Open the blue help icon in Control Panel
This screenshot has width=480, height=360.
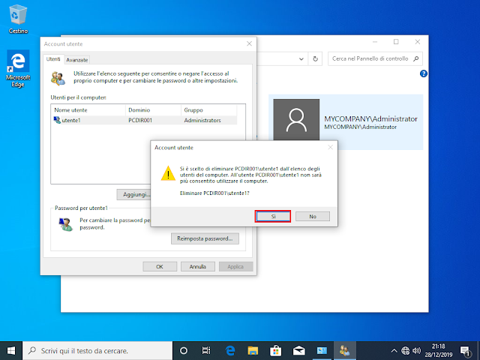[x=423, y=73]
